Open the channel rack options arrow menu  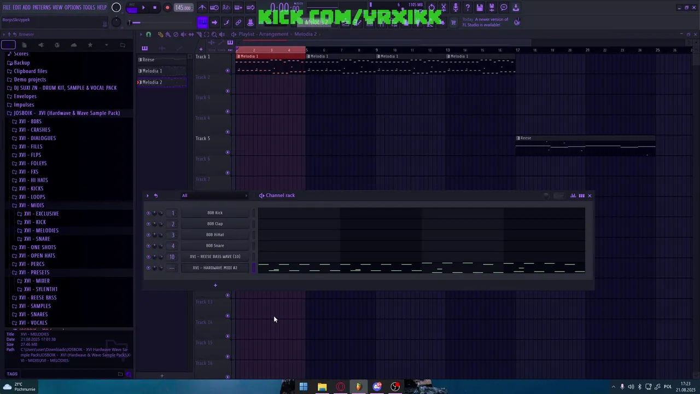coord(147,195)
